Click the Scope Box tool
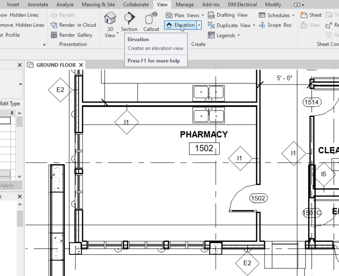 [x=275, y=25]
